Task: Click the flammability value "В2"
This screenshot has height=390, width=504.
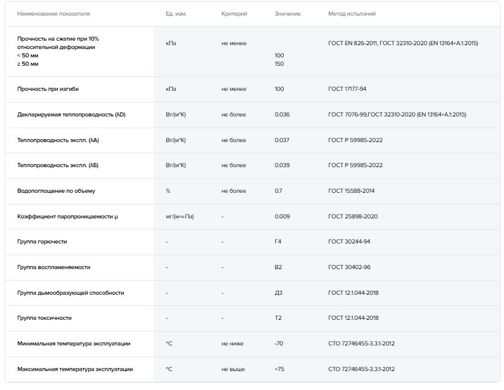Action: pos(279,267)
